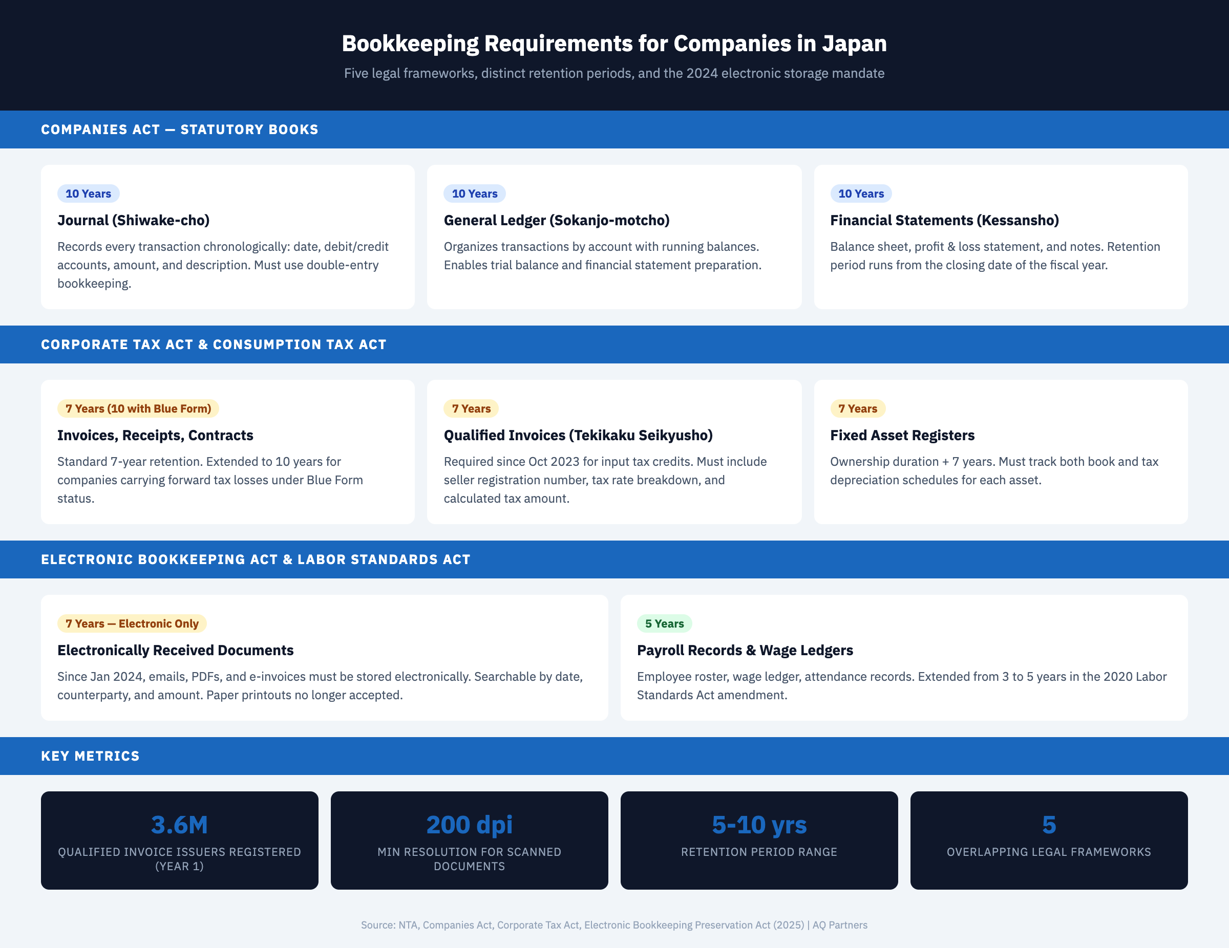
Task: Click the 'CORPORATE TAX ACT & CONSUMPTION TAX ACT' header
Action: 214,344
